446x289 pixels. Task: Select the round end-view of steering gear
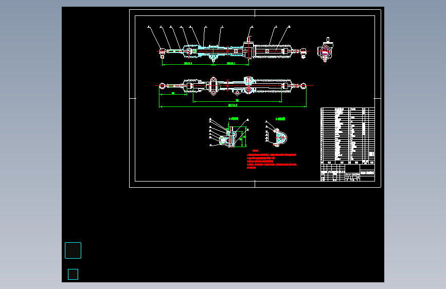(x=326, y=50)
